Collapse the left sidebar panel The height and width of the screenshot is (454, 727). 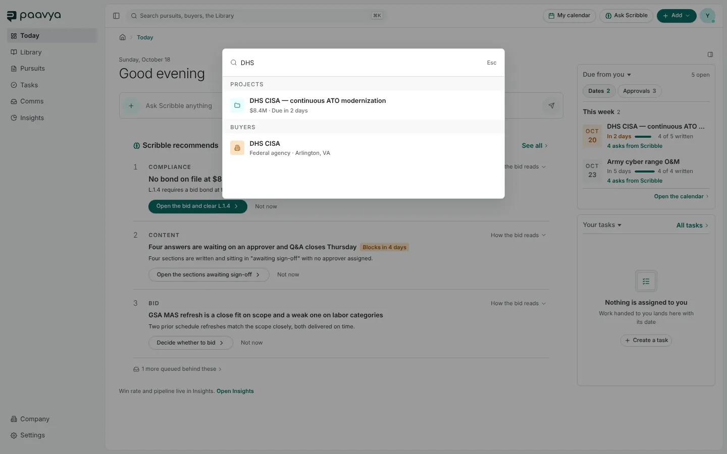coord(116,16)
